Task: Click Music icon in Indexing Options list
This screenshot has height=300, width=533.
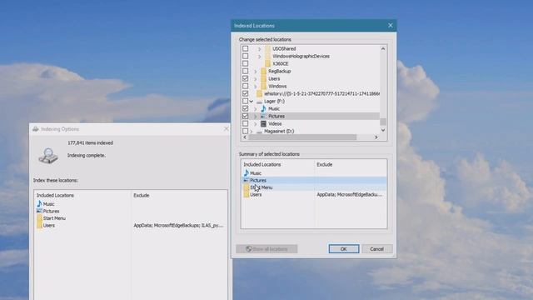Action: [39, 203]
